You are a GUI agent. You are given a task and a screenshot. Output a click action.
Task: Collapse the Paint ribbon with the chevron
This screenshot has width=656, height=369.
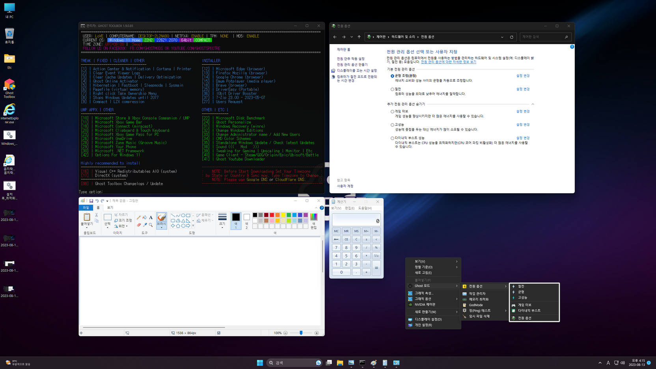316,208
